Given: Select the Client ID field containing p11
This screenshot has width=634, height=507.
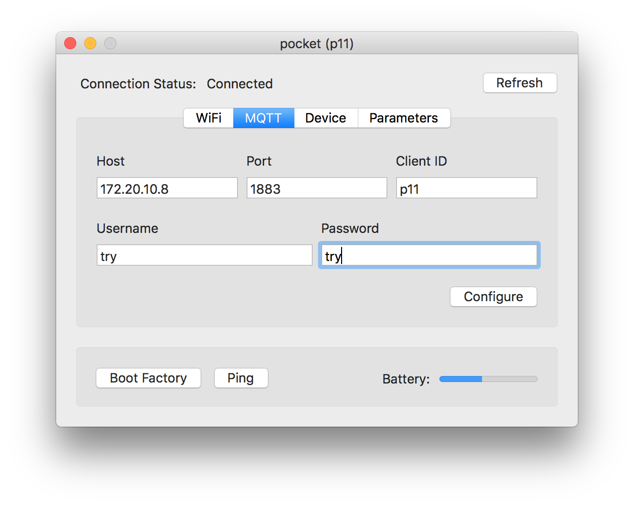Looking at the screenshot, I should pyautogui.click(x=466, y=188).
